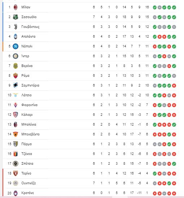Click the Σασουόλο team logo
Viewport: 184px width, 198px height.
[x=16, y=17]
